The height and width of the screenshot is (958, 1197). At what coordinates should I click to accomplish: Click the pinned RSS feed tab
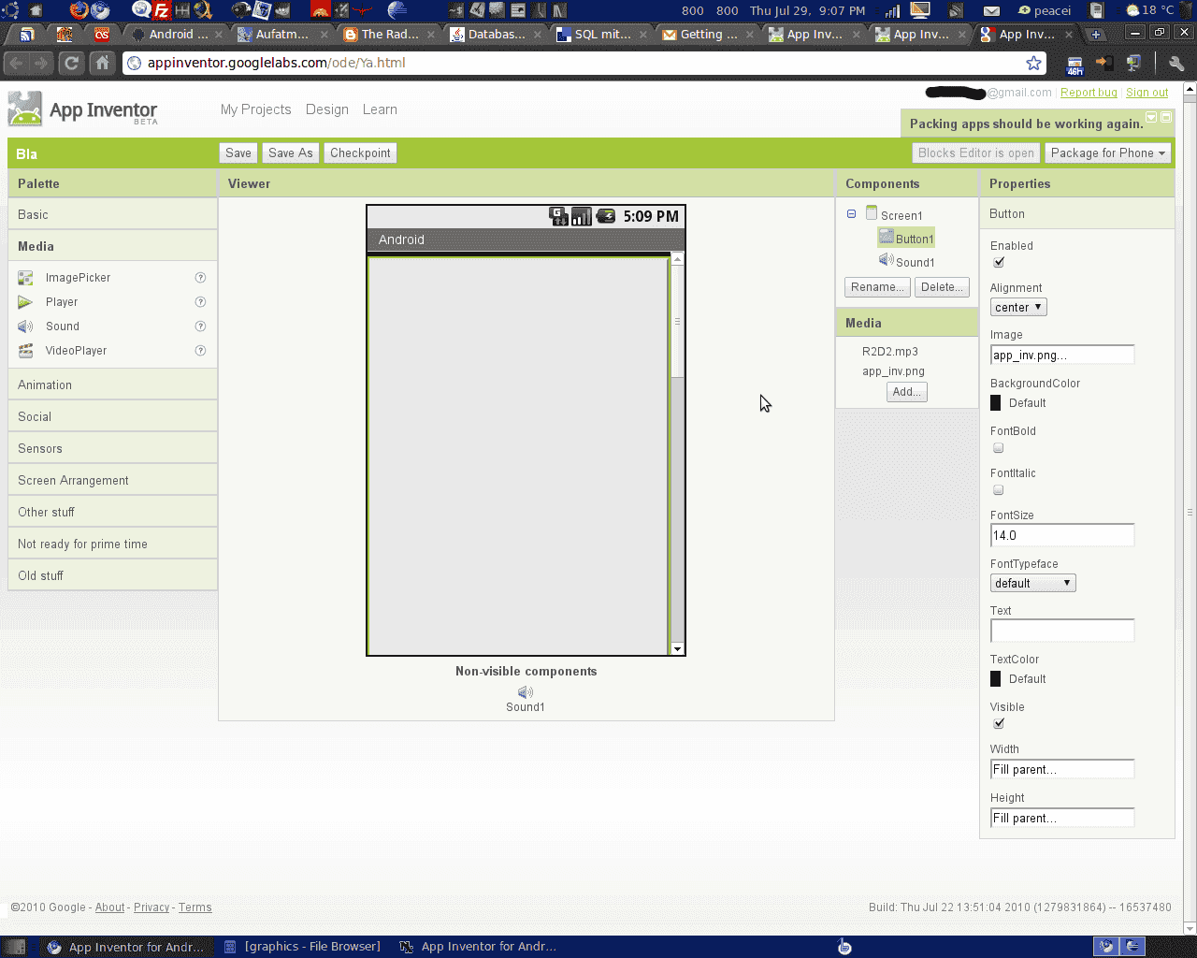point(27,34)
